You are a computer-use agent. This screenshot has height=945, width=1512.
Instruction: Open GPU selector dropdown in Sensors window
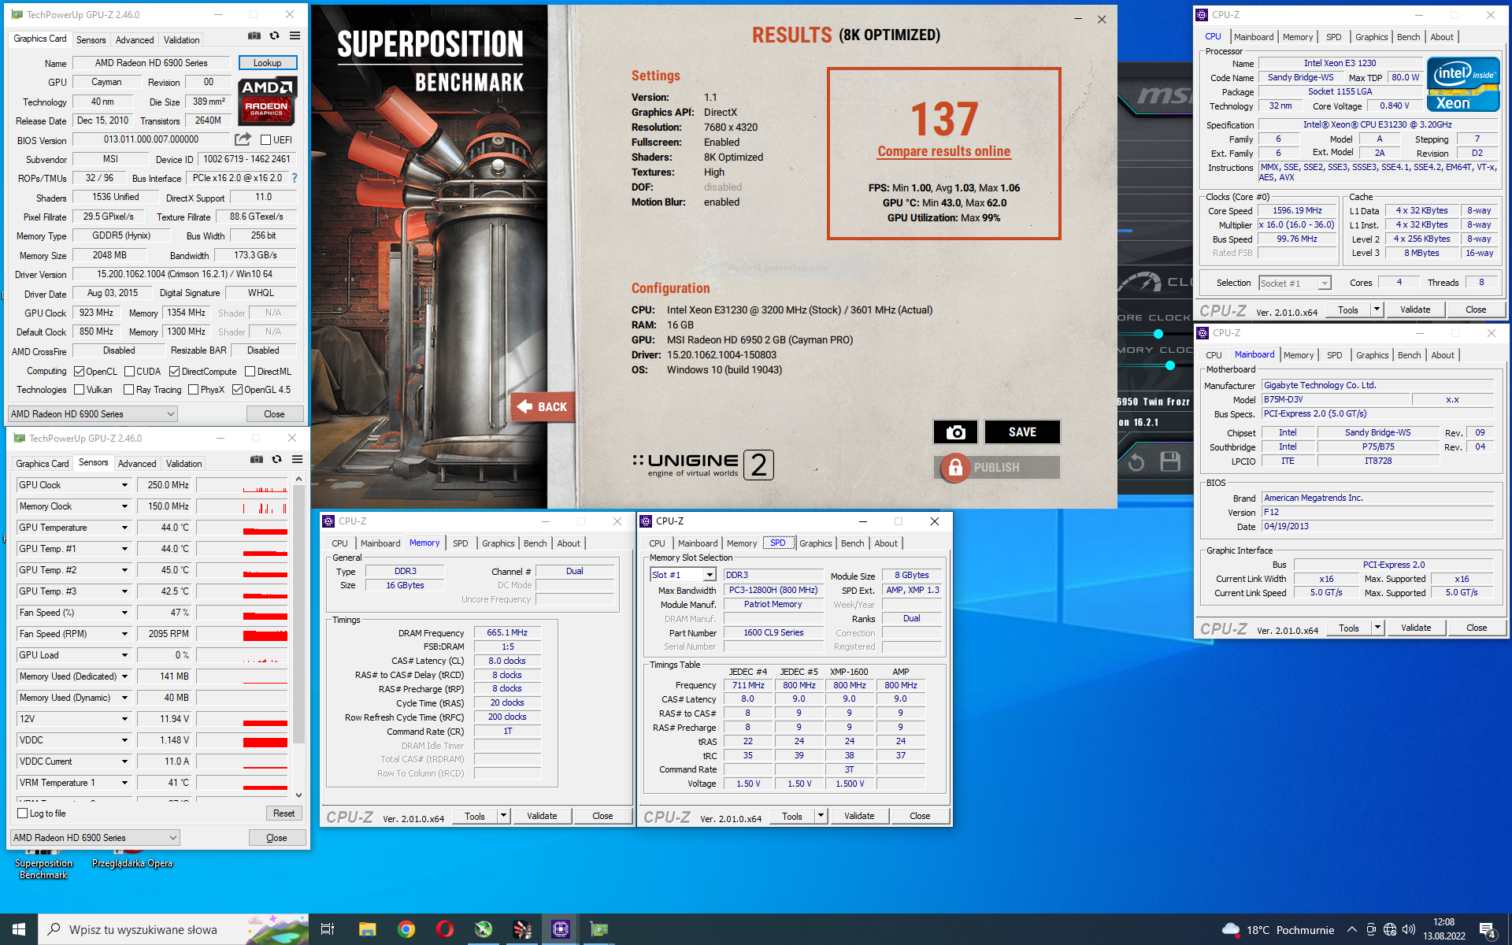click(95, 838)
